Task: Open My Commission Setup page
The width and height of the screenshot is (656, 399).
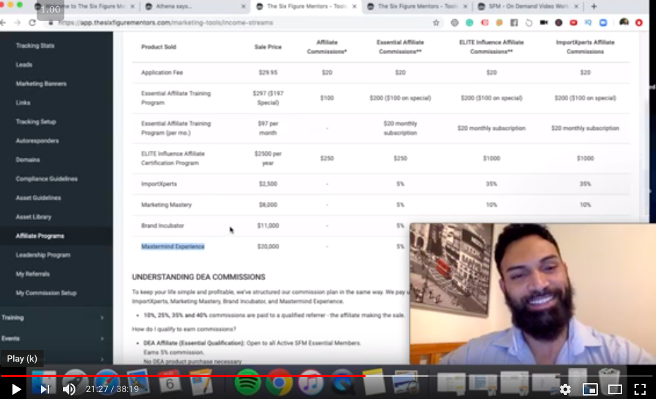Action: (x=46, y=293)
